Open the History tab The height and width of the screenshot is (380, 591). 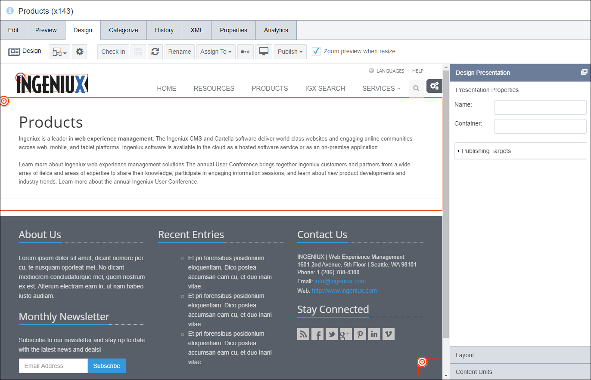click(x=164, y=30)
